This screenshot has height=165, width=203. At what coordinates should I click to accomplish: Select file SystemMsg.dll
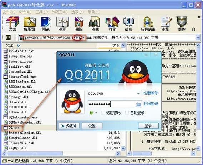point(18,71)
